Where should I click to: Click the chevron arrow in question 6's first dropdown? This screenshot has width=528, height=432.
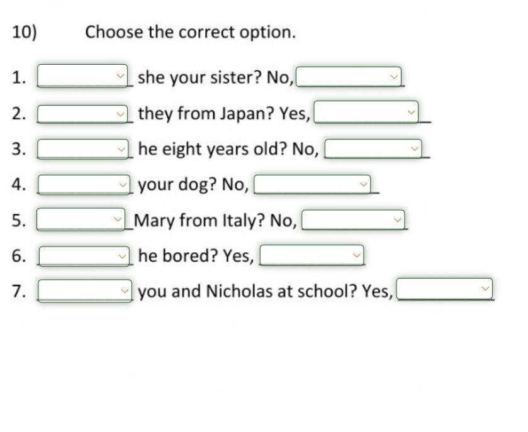(122, 257)
